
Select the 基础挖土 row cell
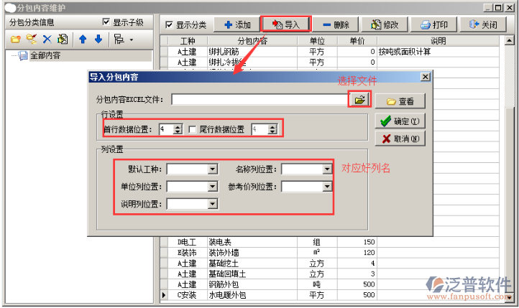(x=252, y=263)
